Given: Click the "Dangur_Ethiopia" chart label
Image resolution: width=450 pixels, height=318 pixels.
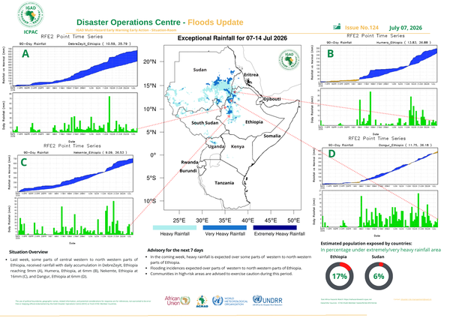Looking at the screenshot, I should (x=391, y=145).
